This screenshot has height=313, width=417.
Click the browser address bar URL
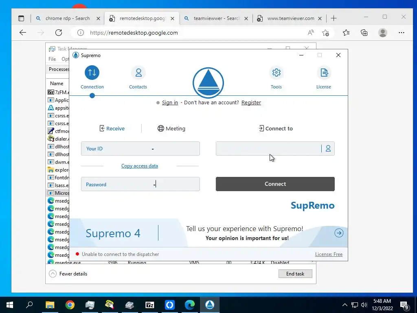click(134, 33)
